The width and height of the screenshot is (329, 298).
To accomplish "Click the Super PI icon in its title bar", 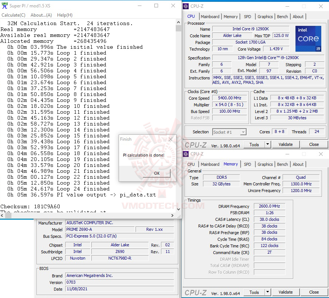I will (5, 6).
